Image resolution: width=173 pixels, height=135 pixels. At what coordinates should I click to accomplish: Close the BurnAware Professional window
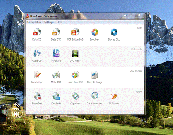pos(139,15)
